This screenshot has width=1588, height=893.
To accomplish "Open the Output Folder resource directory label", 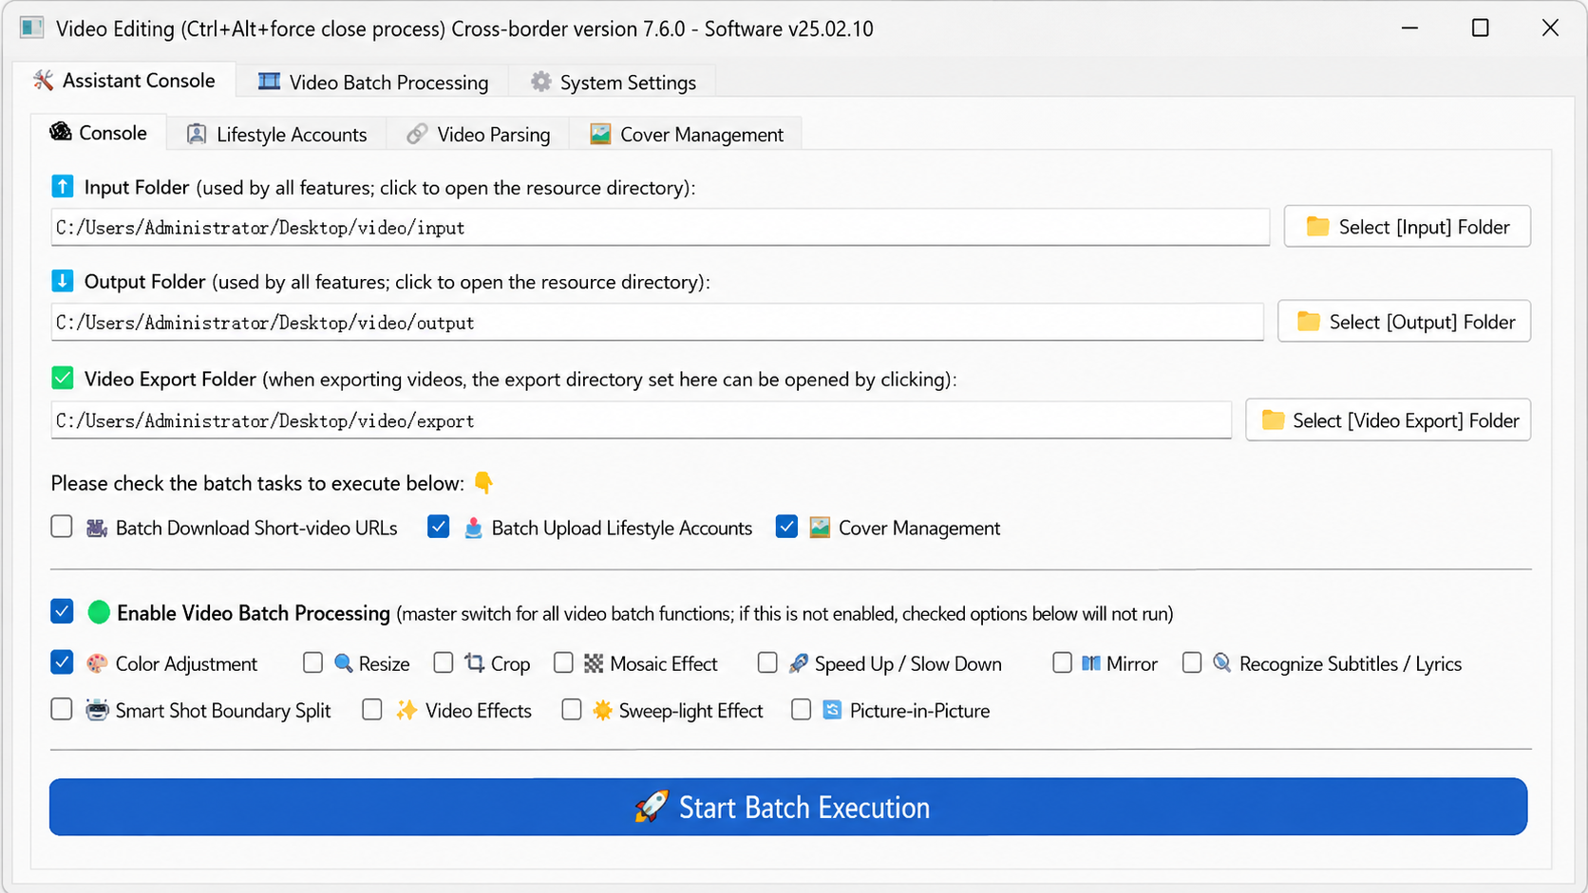I will click(397, 282).
